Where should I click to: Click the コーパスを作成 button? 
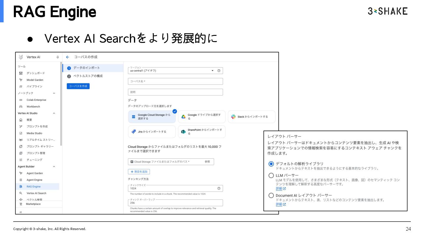coord(78,86)
